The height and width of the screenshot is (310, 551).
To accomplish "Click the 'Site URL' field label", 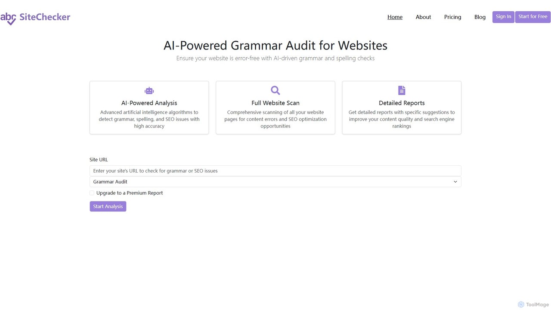I will (x=99, y=159).
